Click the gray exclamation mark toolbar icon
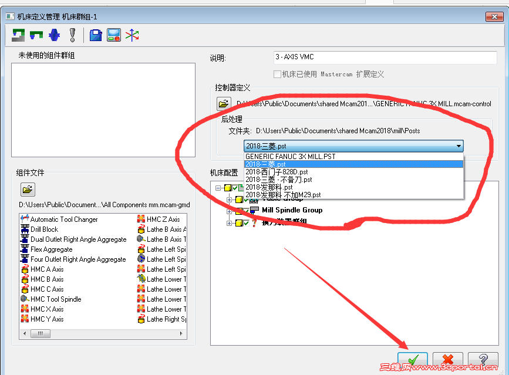The height and width of the screenshot is (375, 509). click(x=72, y=35)
